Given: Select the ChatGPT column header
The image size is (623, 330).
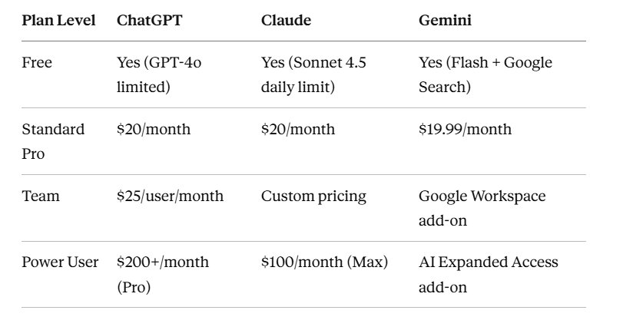Looking at the screenshot, I should tap(149, 20).
